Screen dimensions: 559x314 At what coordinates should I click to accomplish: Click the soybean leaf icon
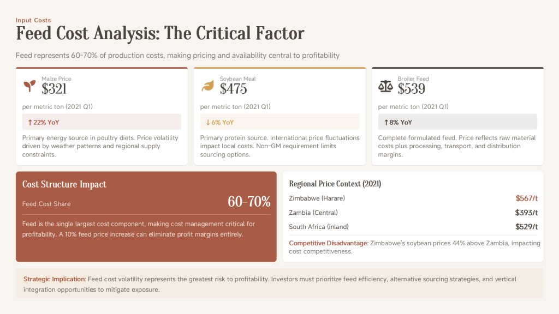click(x=207, y=86)
